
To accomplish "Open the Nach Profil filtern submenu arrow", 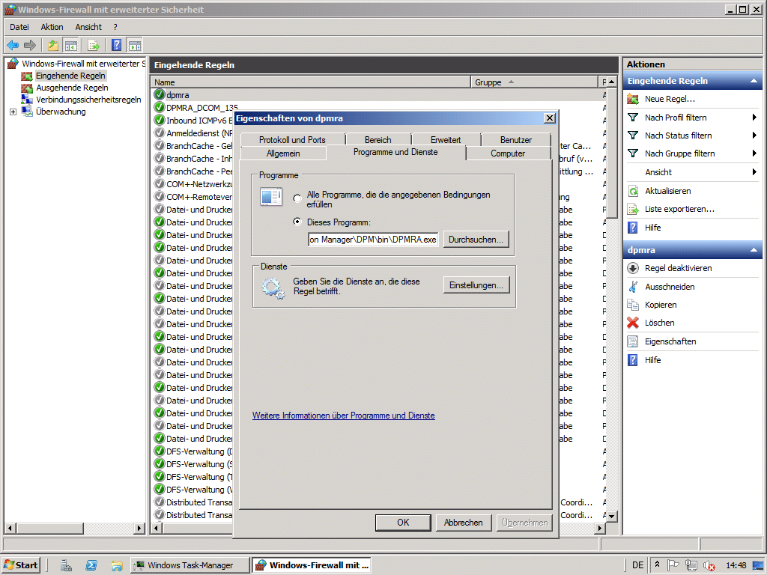I will click(754, 118).
